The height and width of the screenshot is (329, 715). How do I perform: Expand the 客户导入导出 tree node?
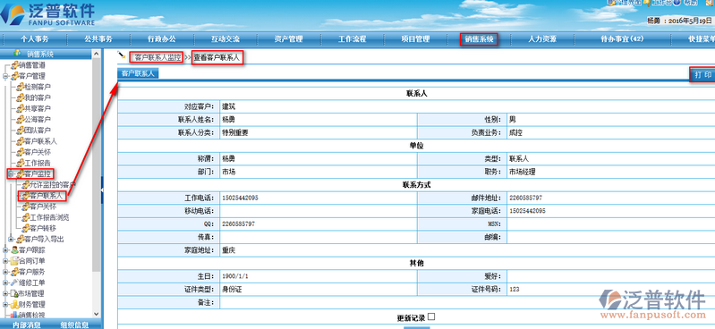(x=11, y=240)
